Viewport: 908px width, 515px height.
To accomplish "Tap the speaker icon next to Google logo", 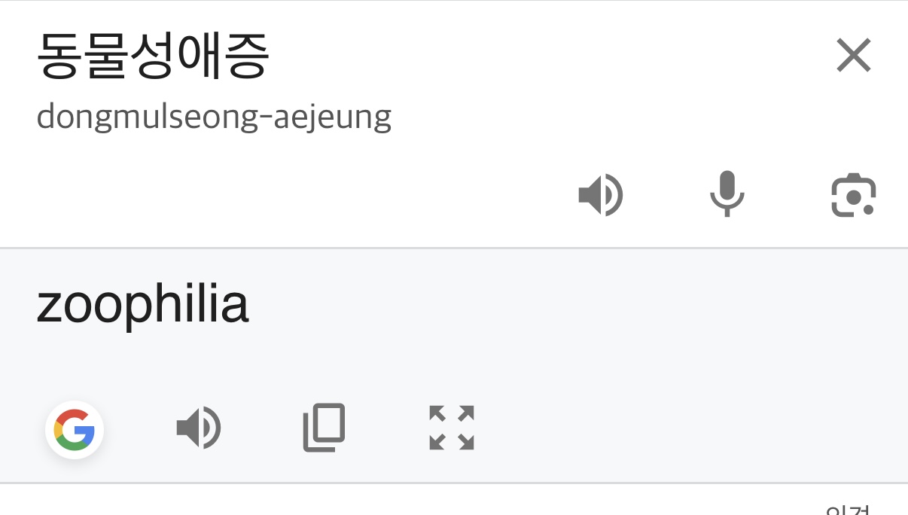I will coord(198,428).
